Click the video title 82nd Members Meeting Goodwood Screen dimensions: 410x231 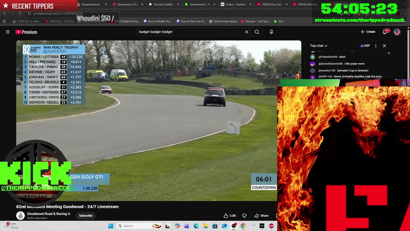(x=68, y=207)
